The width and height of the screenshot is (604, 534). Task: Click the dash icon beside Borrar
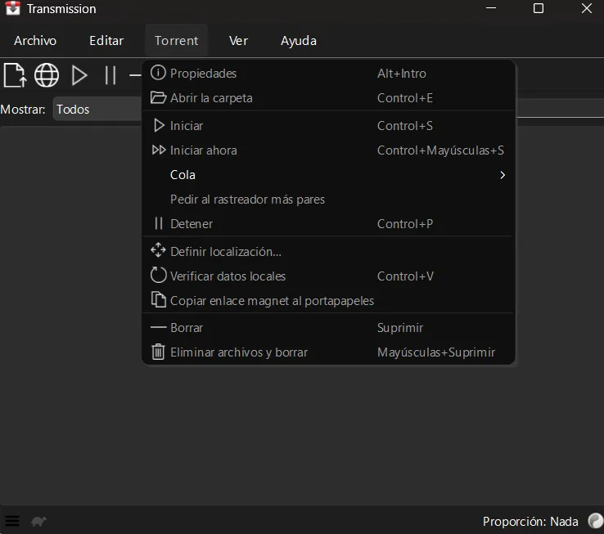coord(158,328)
